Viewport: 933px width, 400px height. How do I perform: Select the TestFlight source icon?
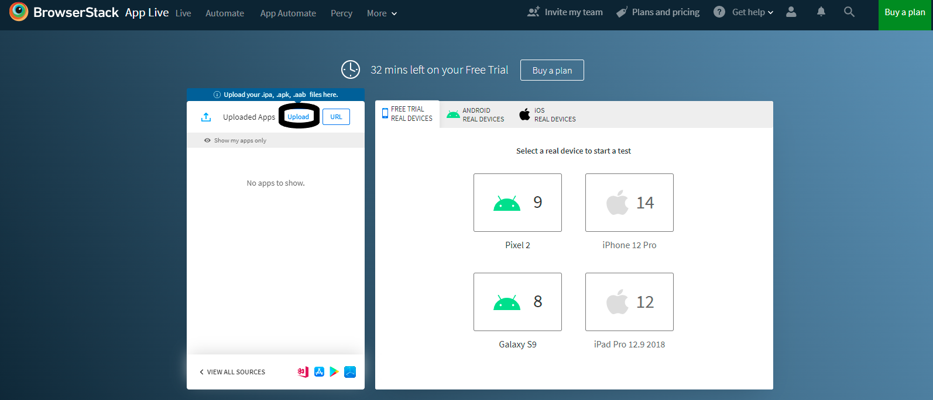pos(350,372)
